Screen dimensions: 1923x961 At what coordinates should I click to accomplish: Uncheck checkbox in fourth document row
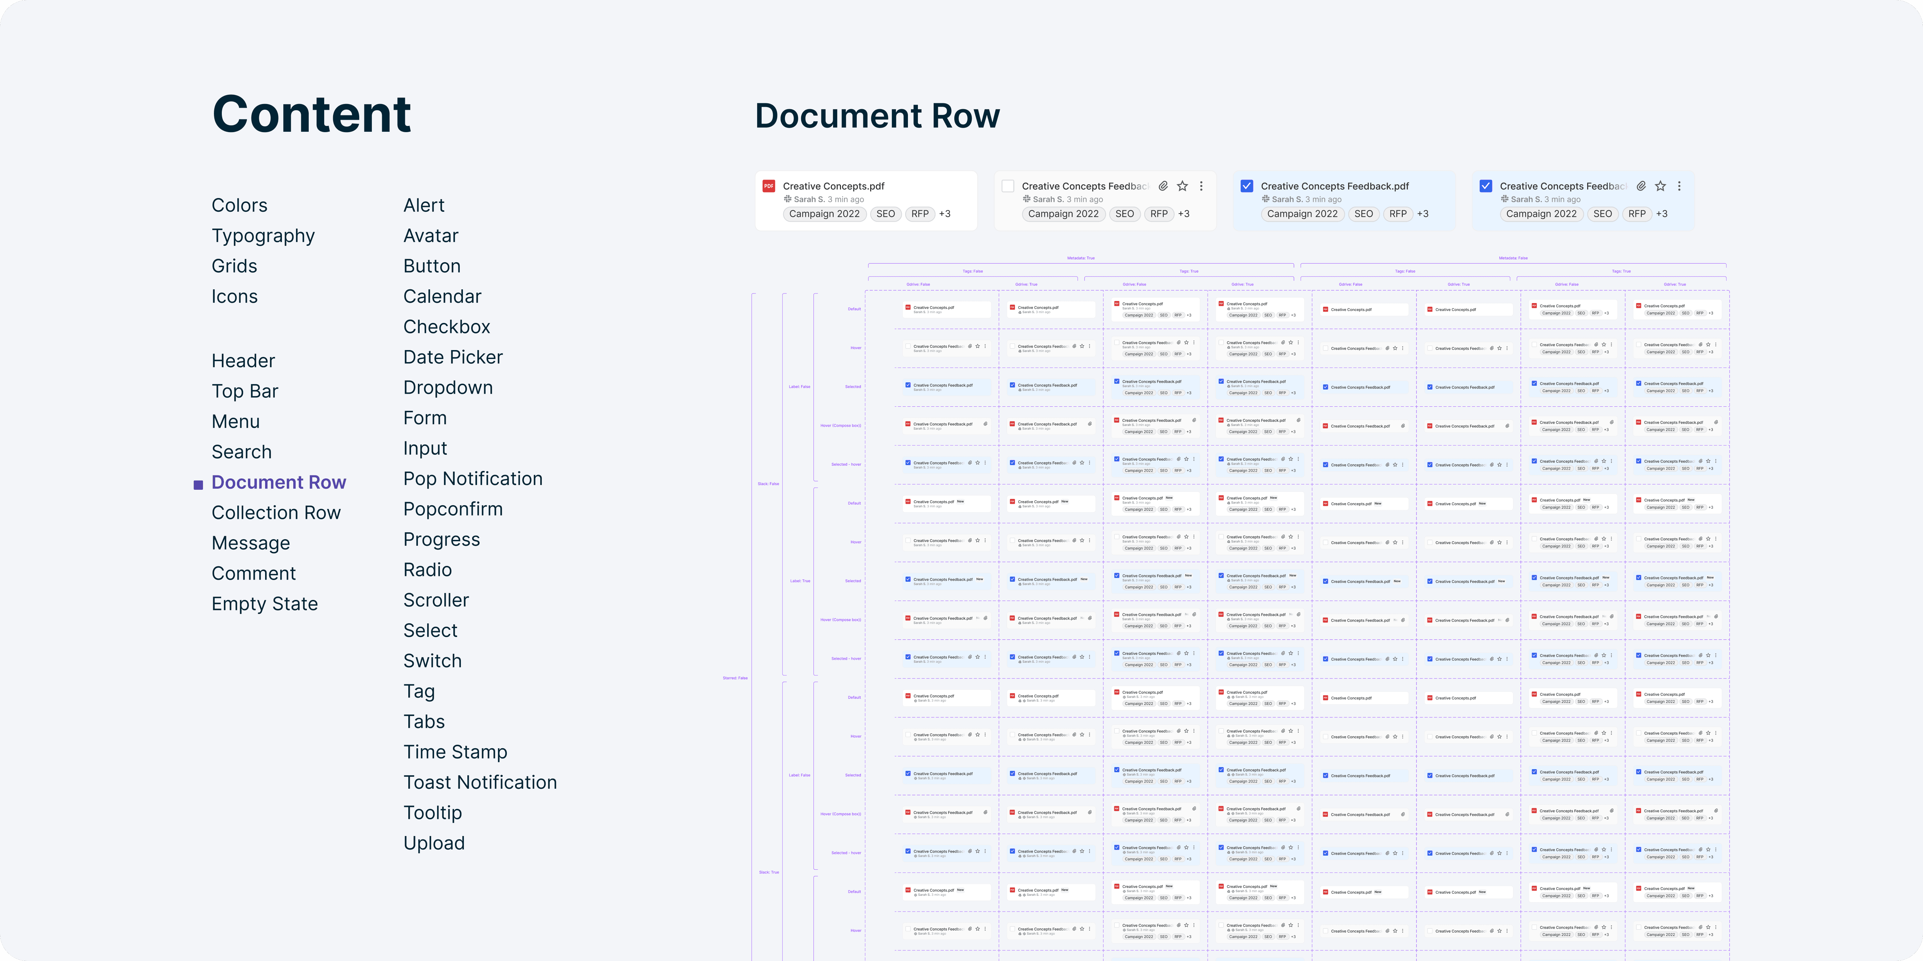(x=1486, y=186)
